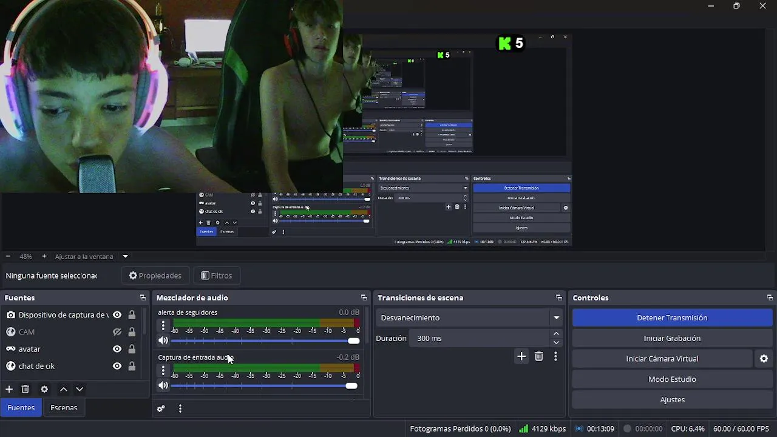Click Iniciar Grabación button
Viewport: 777px width, 437px height.
pyautogui.click(x=672, y=338)
